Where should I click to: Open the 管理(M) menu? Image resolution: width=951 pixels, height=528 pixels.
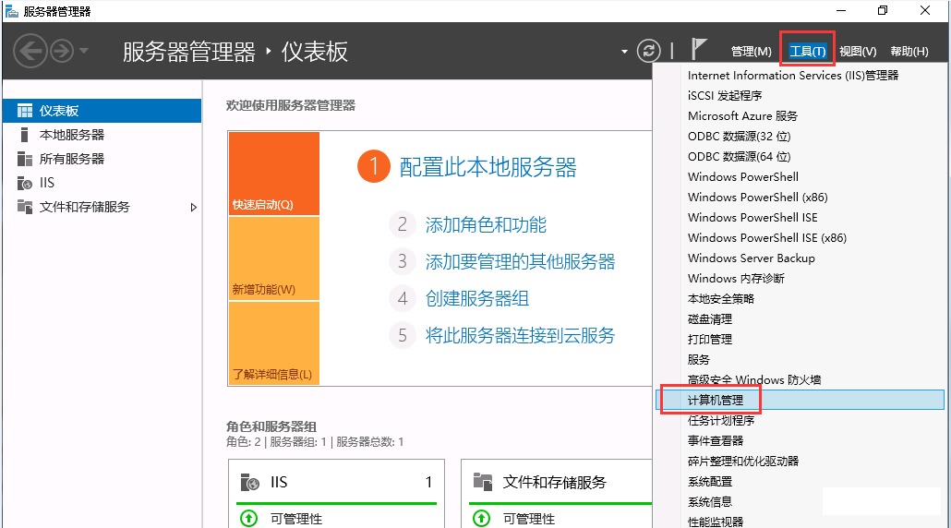751,51
